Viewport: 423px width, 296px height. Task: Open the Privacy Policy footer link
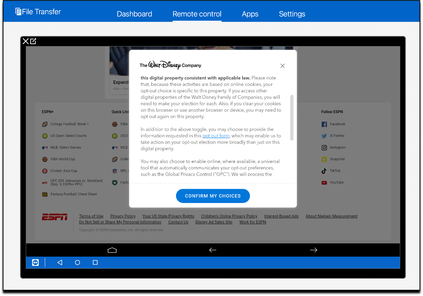pos(123,216)
